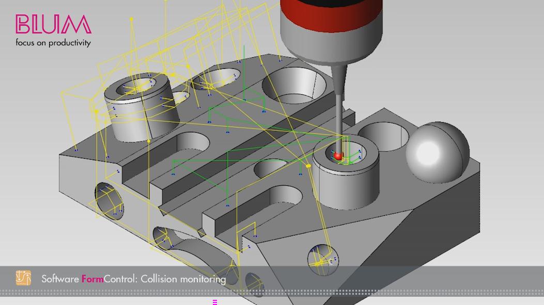
Task: Click the 'Software FormControl: Collision monitoring' caption
Action: coord(134,279)
